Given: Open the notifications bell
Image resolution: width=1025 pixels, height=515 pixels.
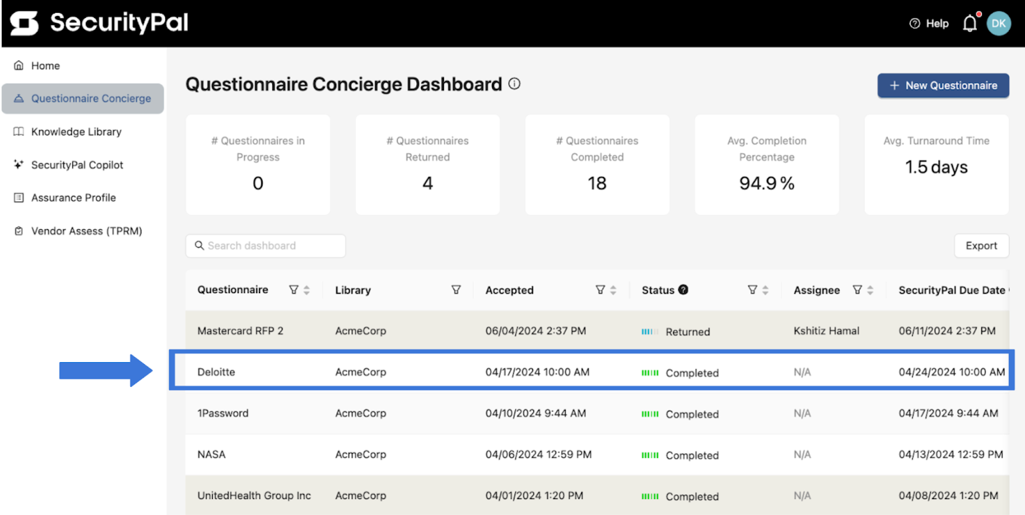Looking at the screenshot, I should click(970, 24).
